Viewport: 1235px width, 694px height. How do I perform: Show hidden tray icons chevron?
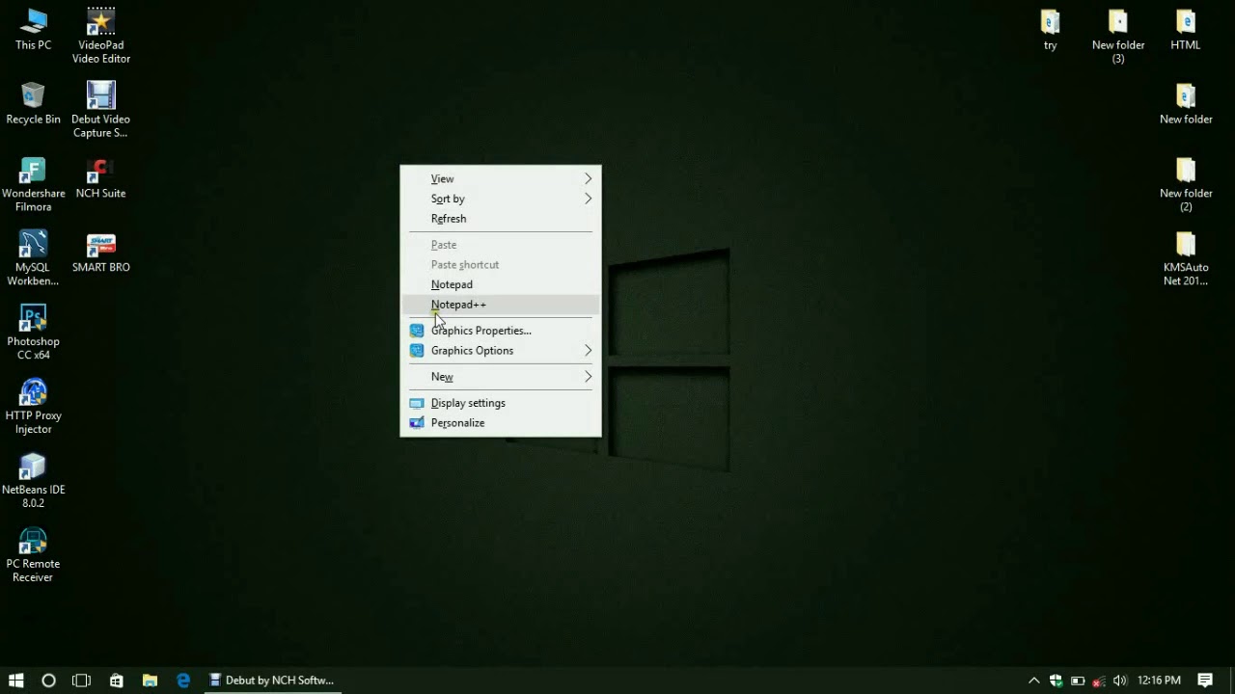point(1034,681)
